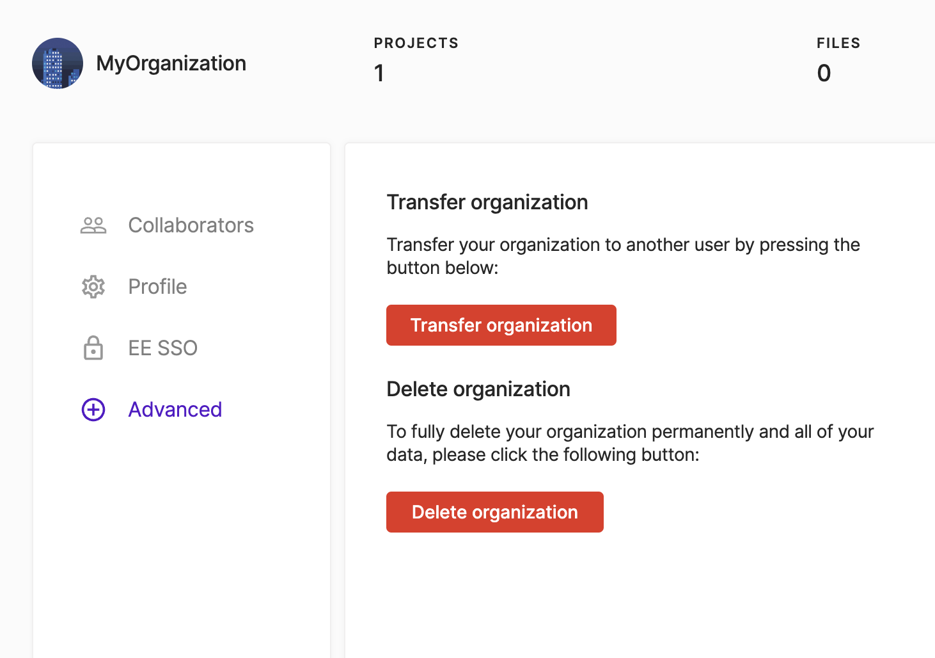Image resolution: width=935 pixels, height=658 pixels.
Task: Click the FILES stat label
Action: (838, 43)
